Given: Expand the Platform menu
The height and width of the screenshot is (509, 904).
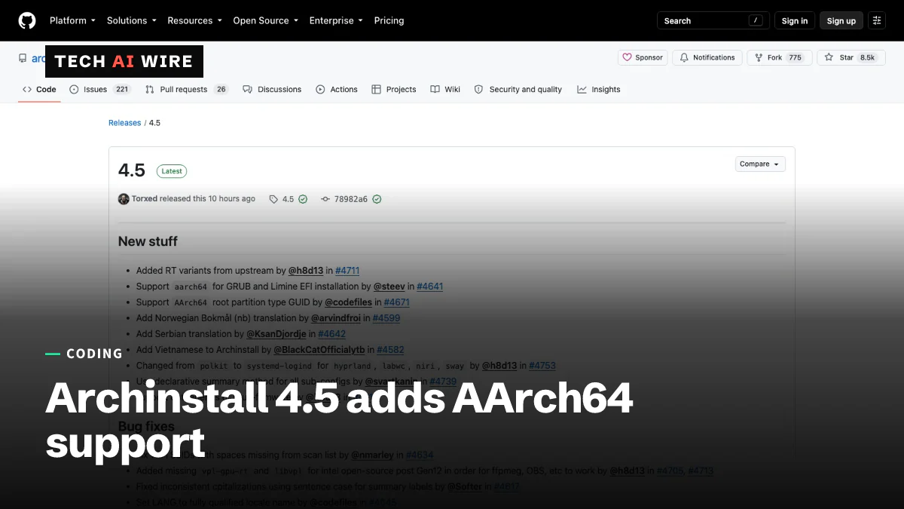Looking at the screenshot, I should click(72, 20).
